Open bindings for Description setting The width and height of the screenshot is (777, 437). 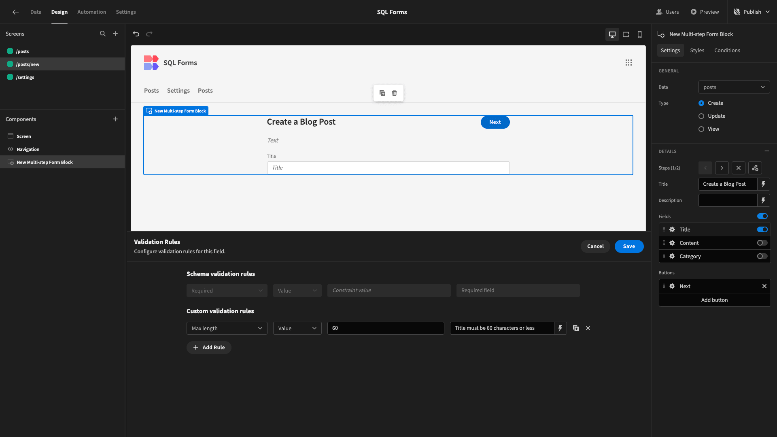pyautogui.click(x=764, y=200)
